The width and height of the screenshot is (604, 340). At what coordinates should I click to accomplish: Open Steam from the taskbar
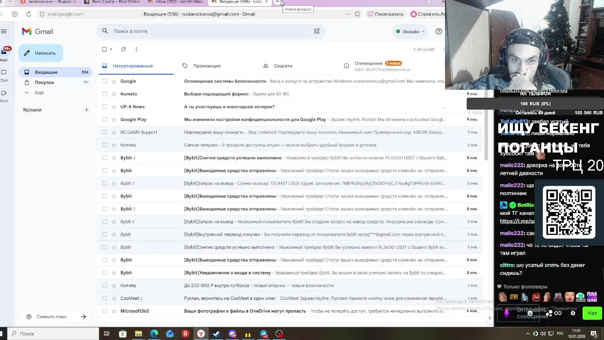[x=217, y=334]
